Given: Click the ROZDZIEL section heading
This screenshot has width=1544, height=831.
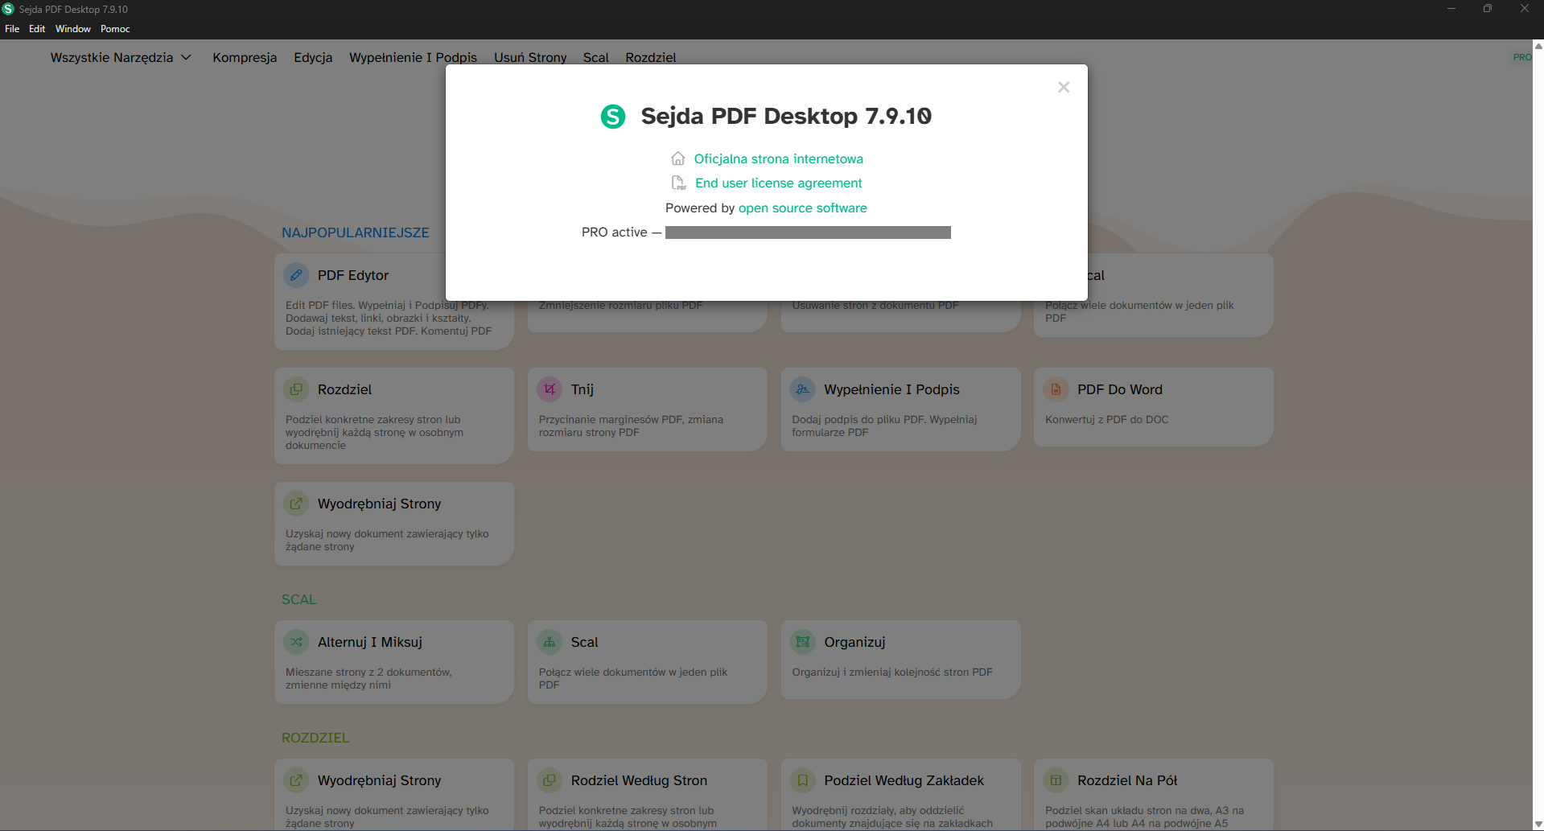Looking at the screenshot, I should pos(315,738).
